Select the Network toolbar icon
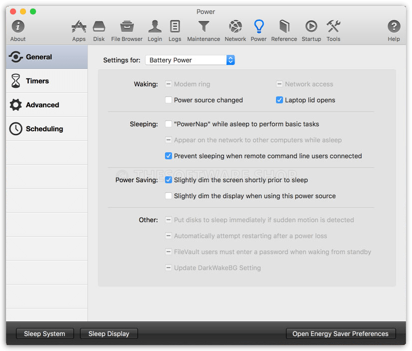This screenshot has width=412, height=351. (x=235, y=30)
